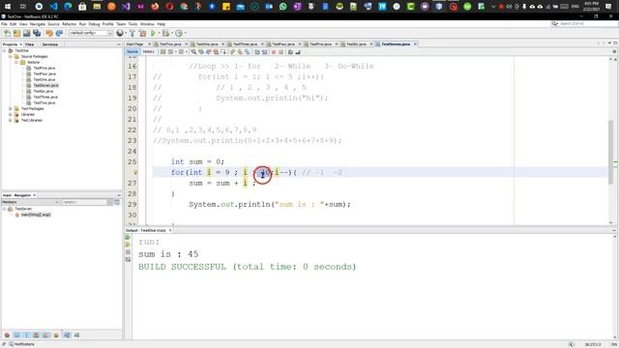
Task: Click the Build Project hammer icon
Action: pyautogui.click(x=133, y=34)
